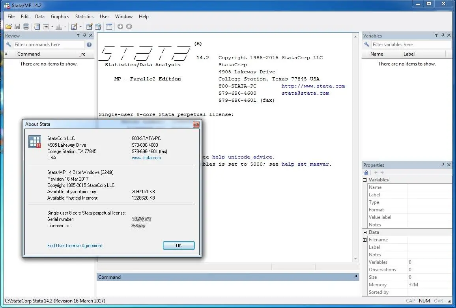Open the User menu

click(105, 17)
